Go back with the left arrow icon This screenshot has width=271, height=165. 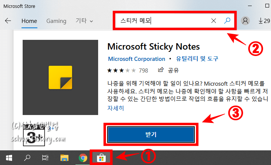pos(8,21)
